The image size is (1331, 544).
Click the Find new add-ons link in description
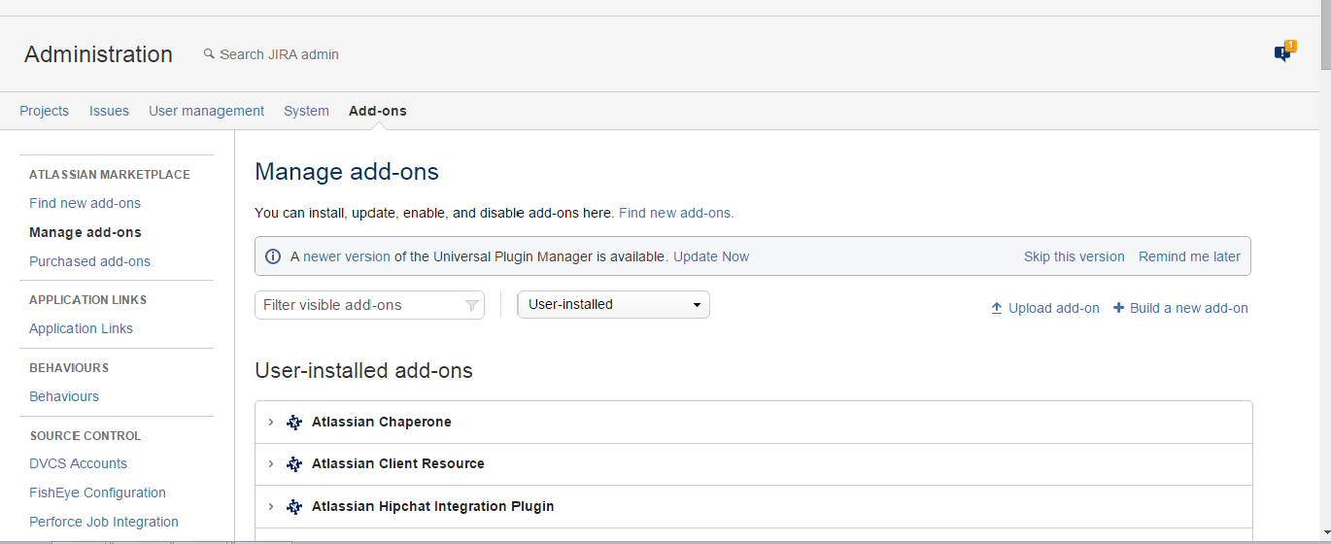[676, 213]
